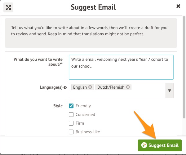Screen dimensions: 186x155
Task: Click the Suggest Email dialog title
Action: point(93,7)
